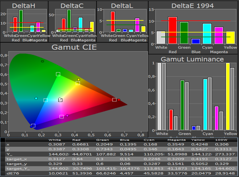
Task: Click the Green dE76 value 66,6246
Action: click(x=106, y=173)
